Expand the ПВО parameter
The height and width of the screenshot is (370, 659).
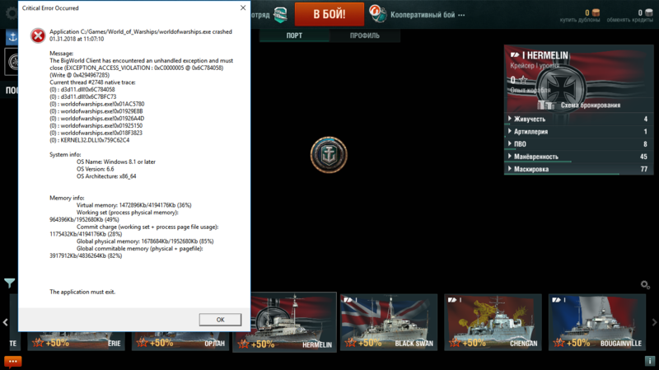click(x=579, y=143)
